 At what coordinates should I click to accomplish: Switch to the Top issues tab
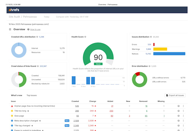(32, 95)
